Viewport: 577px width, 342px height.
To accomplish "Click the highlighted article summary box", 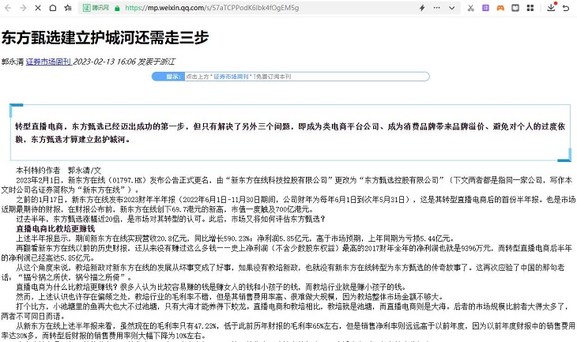I will coord(288,132).
